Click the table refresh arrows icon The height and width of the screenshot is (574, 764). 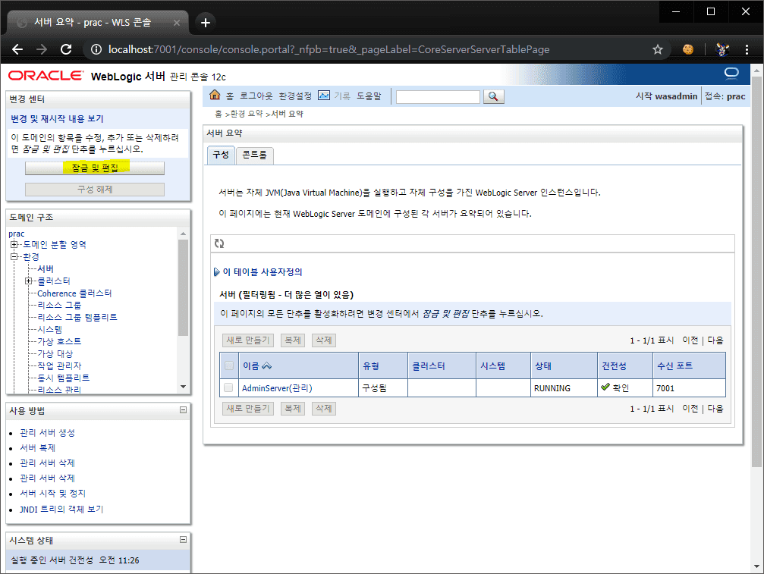click(219, 243)
